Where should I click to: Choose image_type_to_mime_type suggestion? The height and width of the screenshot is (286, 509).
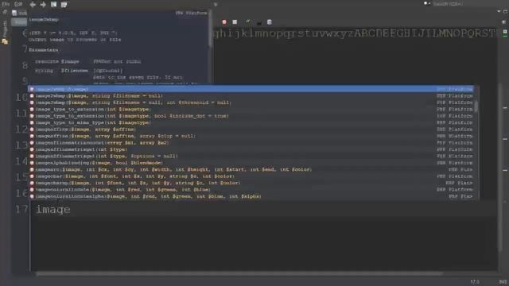coord(251,122)
